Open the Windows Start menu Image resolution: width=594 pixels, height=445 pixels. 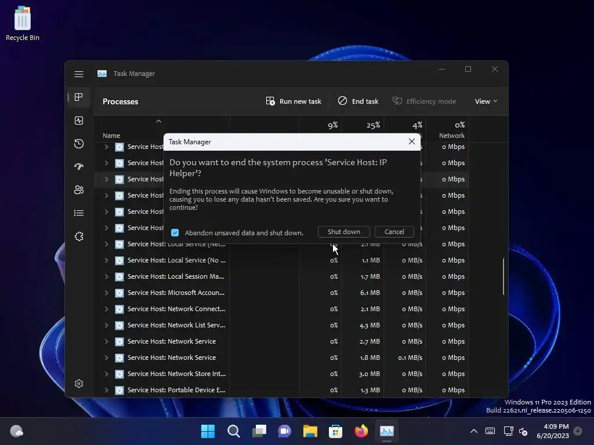pos(208,431)
